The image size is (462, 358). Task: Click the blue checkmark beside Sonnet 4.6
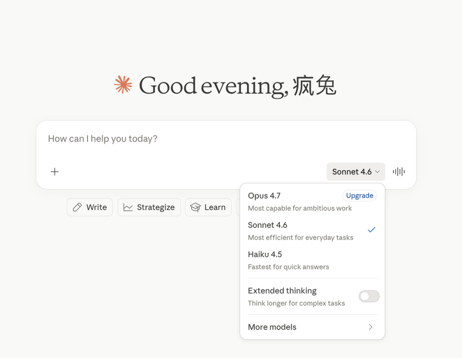coord(371,230)
